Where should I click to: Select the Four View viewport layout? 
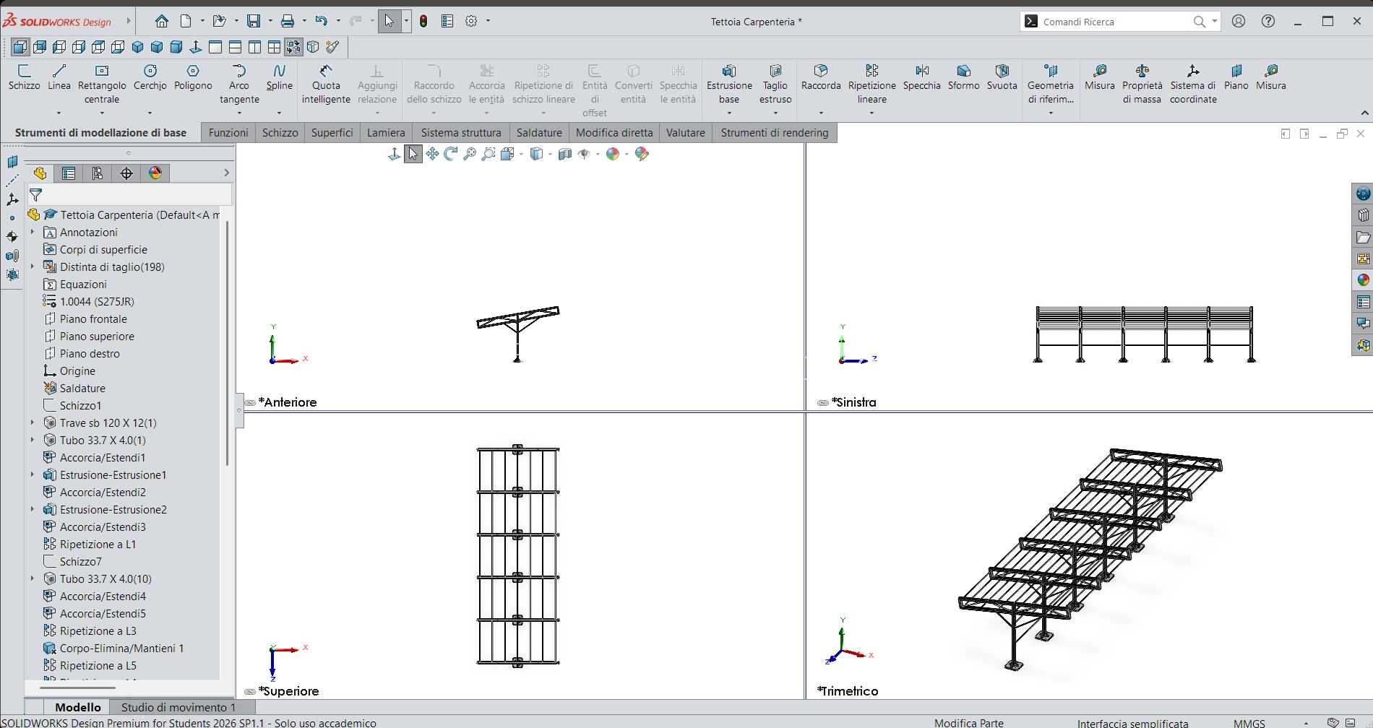click(274, 48)
